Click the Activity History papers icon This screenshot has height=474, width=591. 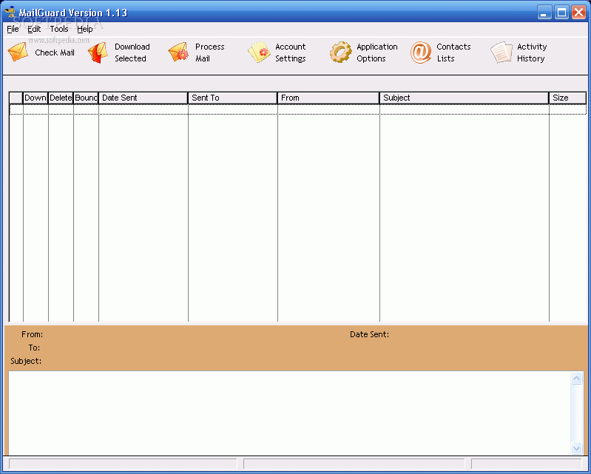[x=501, y=52]
